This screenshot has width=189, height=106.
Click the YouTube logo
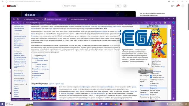coord(12,6)
